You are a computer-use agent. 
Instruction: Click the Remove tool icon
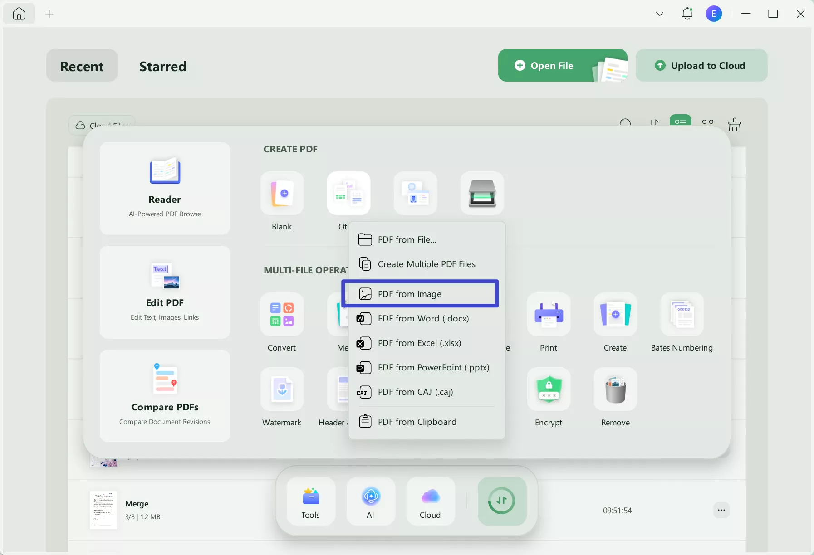pos(615,390)
